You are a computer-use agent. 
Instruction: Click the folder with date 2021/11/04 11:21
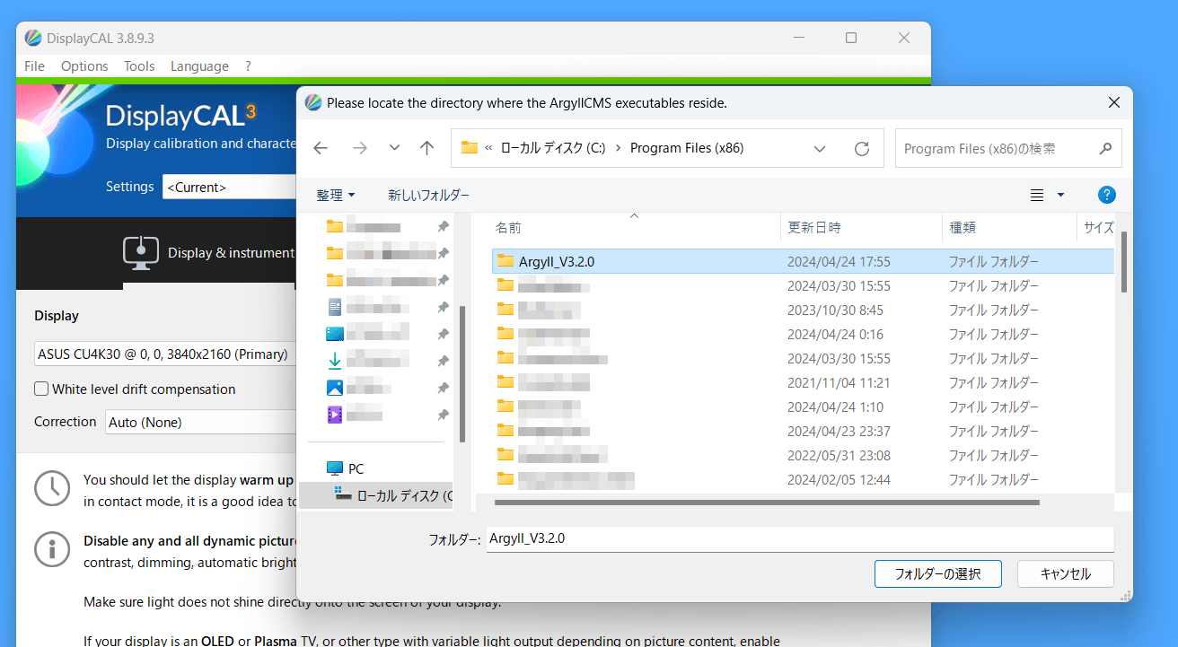[803, 383]
